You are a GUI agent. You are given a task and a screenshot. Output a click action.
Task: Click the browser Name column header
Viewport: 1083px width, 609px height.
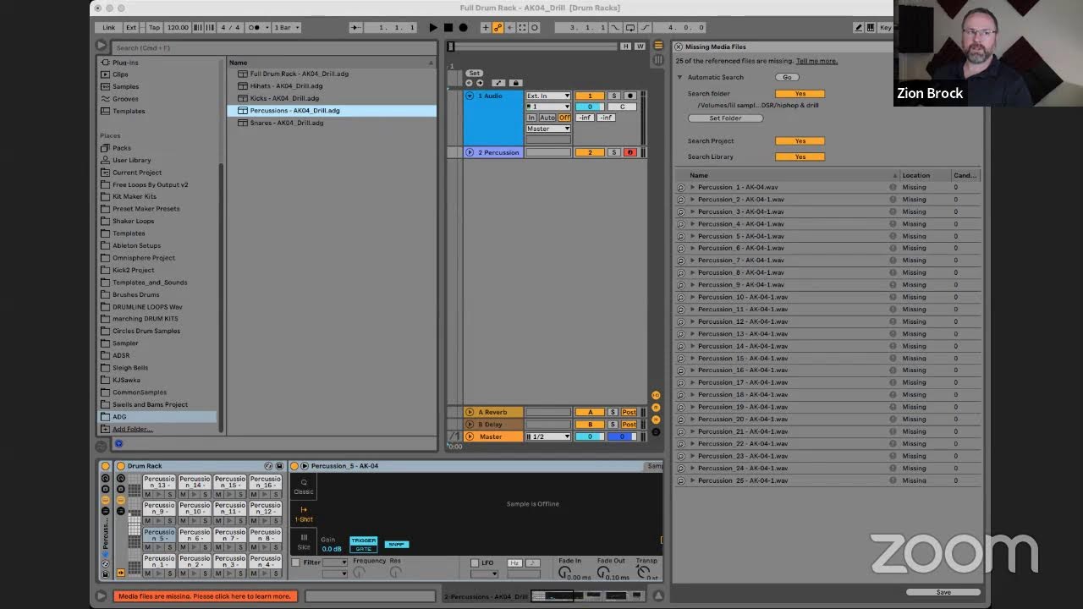point(330,63)
